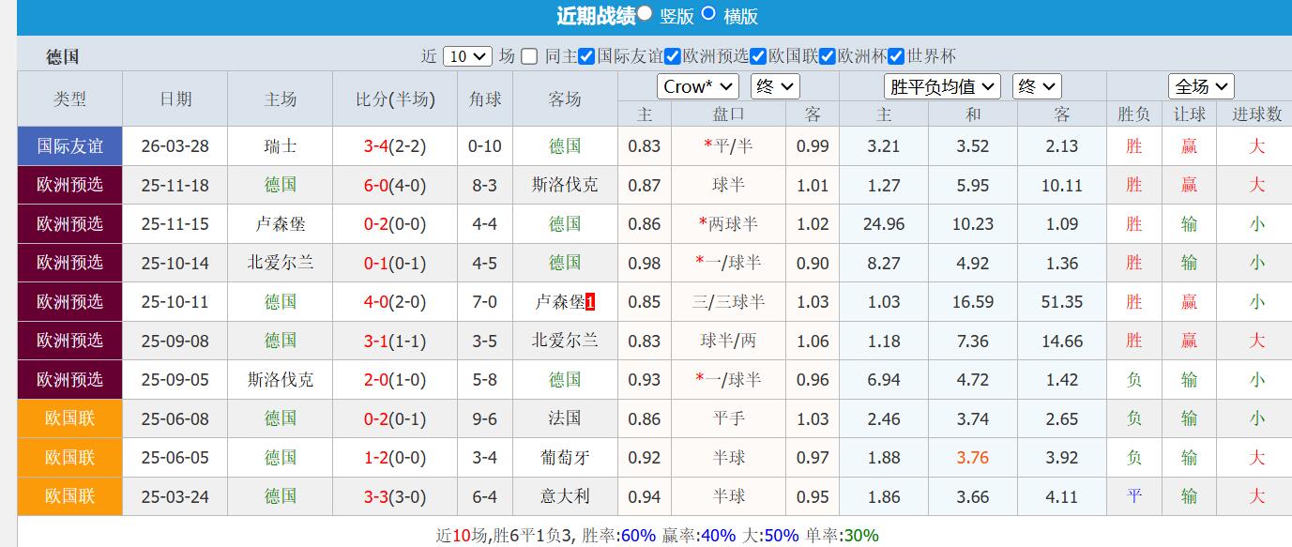The image size is (1292, 547).
Task: Select the 横版 layout radio button
Action: (x=707, y=16)
